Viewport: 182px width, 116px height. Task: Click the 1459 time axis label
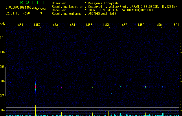(158, 25)
